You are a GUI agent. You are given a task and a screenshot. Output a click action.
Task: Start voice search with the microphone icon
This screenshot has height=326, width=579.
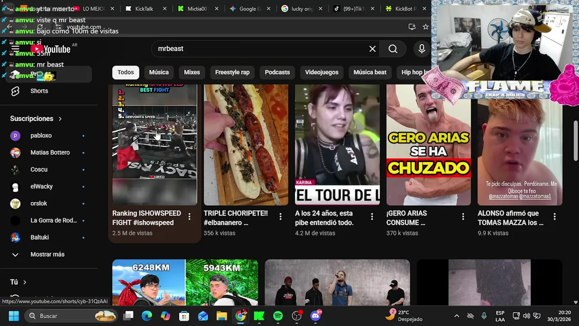422,49
